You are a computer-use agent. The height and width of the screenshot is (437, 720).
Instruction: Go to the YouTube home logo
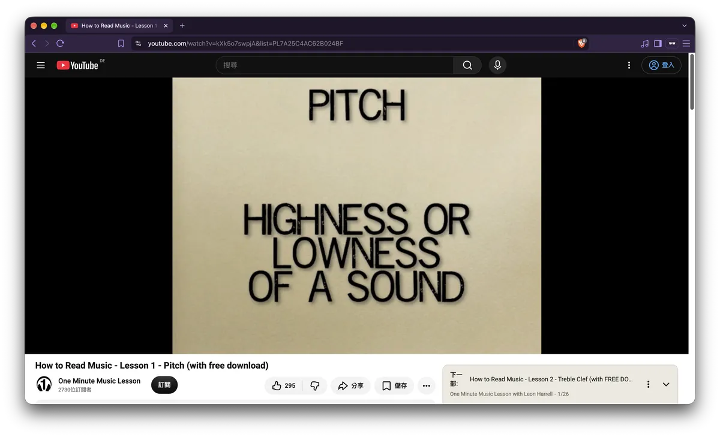click(x=77, y=65)
